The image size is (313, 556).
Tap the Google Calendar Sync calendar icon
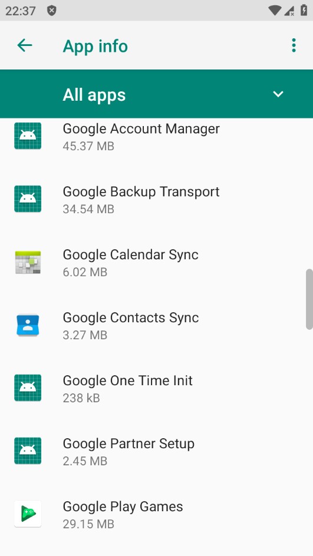click(28, 262)
